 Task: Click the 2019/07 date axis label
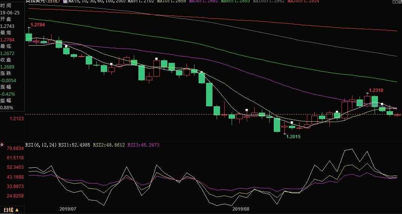tap(68, 208)
